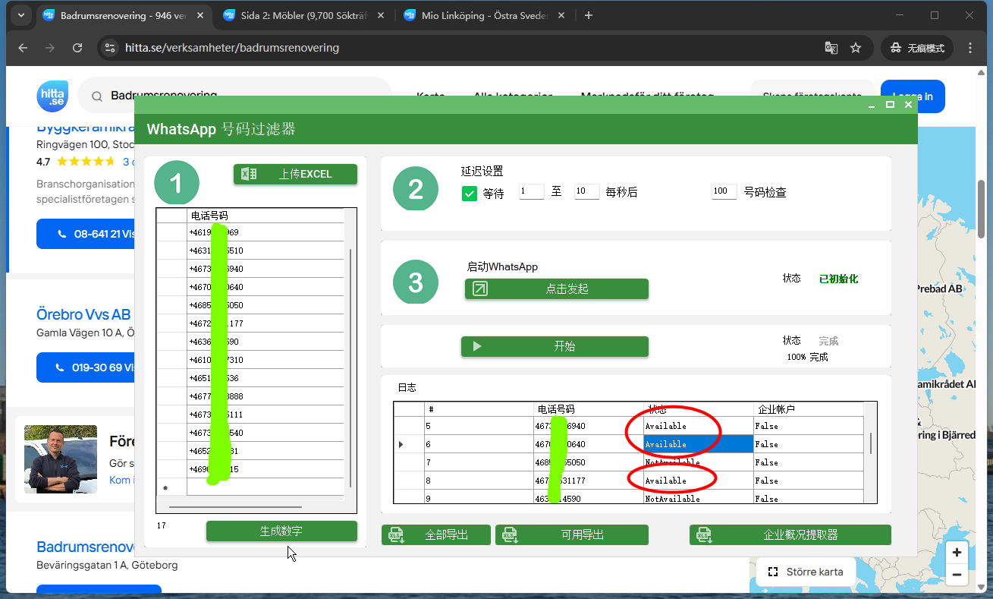
Task: Edit the 号码检查 count field showing 100
Action: click(724, 192)
